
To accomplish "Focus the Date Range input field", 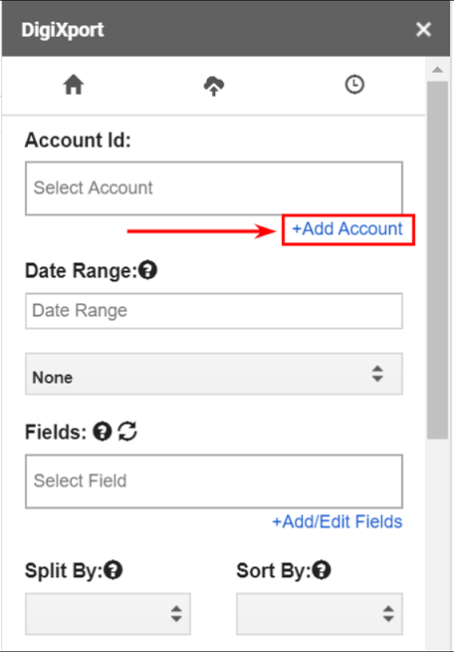I will click(x=214, y=311).
